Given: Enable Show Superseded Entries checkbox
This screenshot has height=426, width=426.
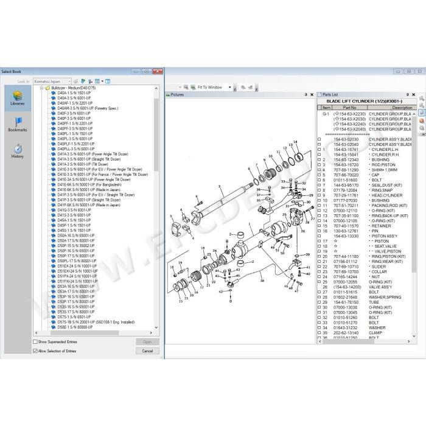Looking at the screenshot, I should [x=35, y=342].
